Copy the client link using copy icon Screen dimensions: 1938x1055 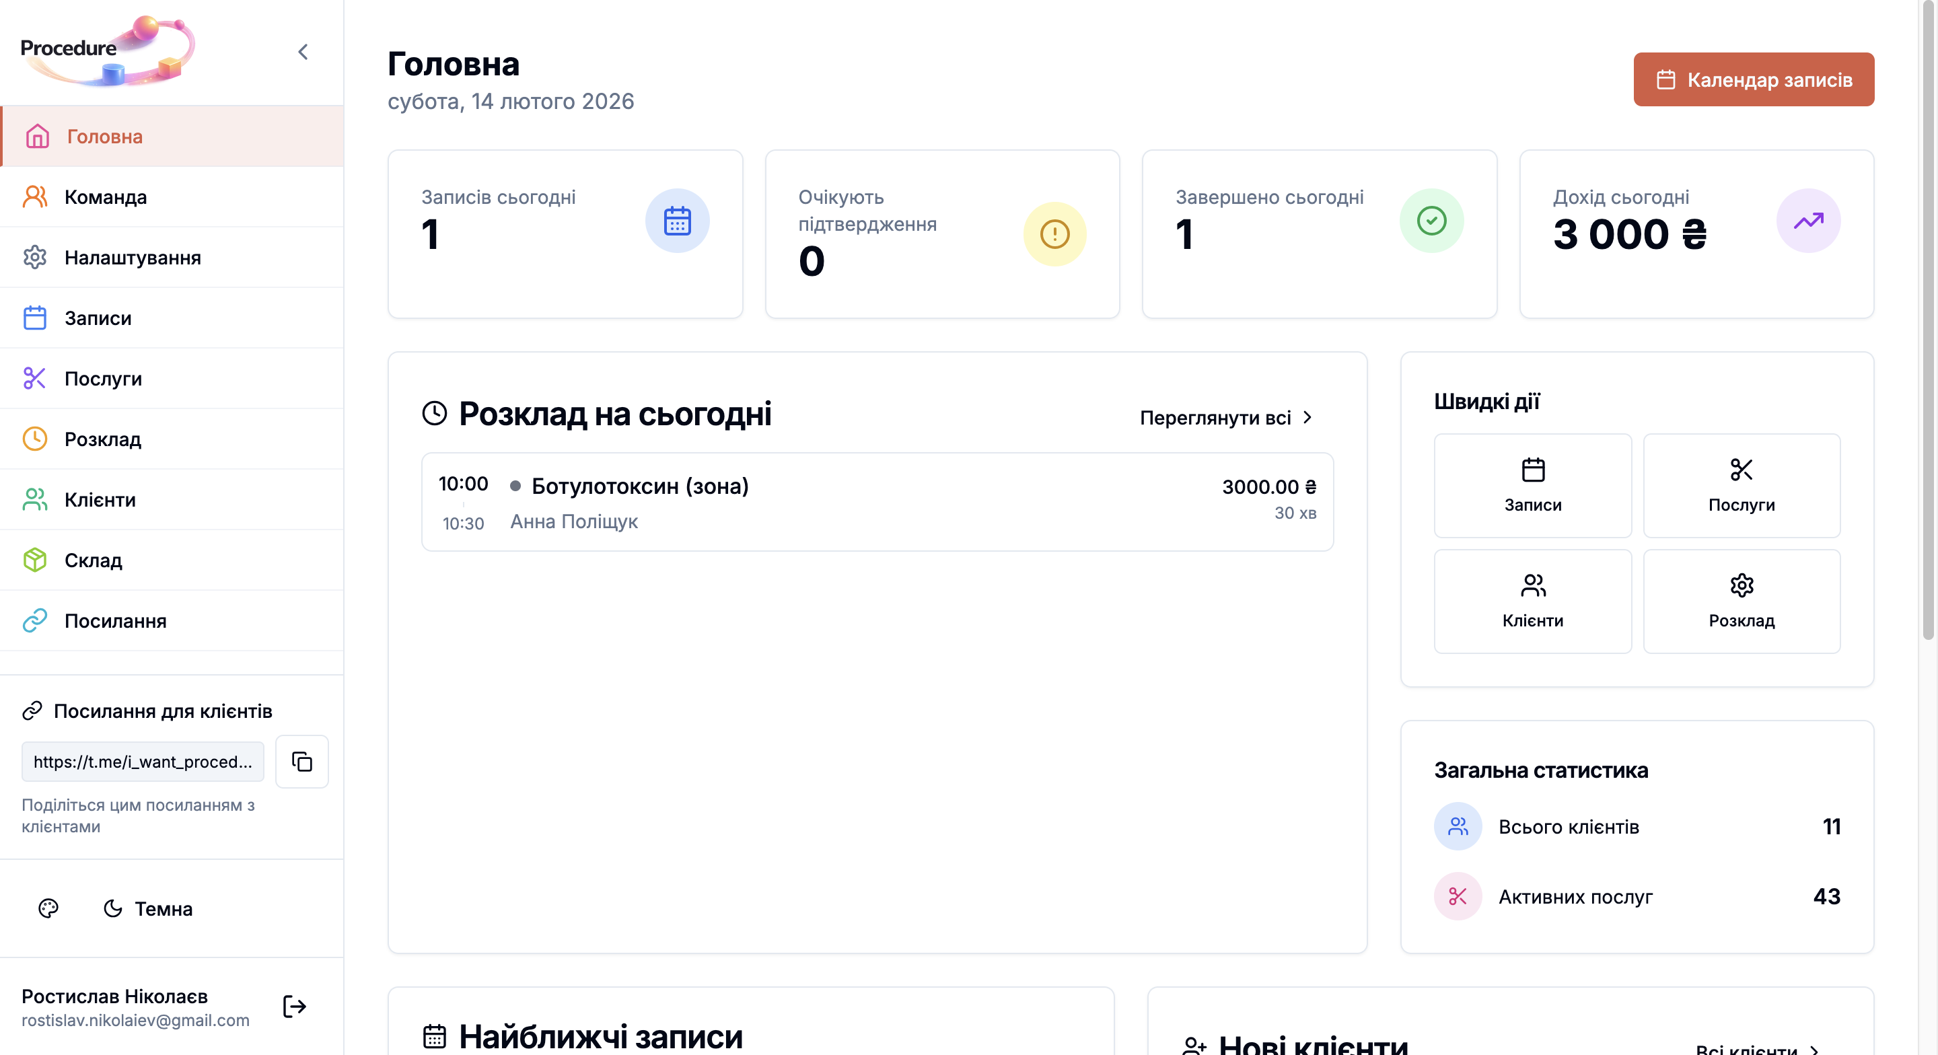point(301,762)
